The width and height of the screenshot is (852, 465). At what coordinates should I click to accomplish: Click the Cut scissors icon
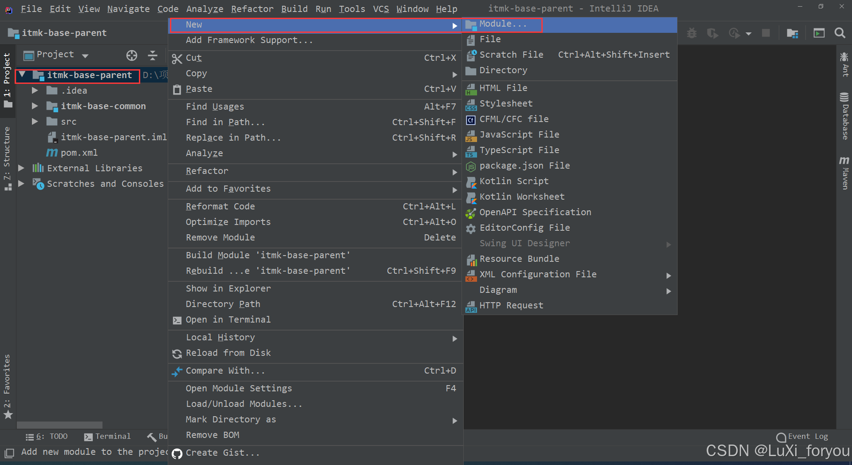(177, 59)
